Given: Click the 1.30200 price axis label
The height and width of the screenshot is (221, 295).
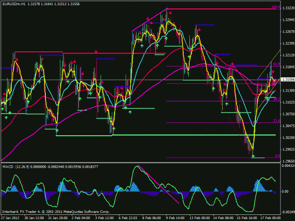Looking at the screenshot, I should [x=288, y=138].
